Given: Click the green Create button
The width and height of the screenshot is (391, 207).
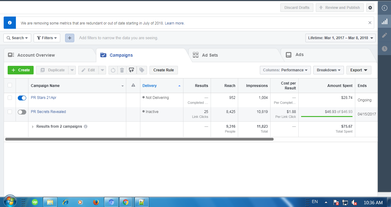Looking at the screenshot, I should pos(21,70).
